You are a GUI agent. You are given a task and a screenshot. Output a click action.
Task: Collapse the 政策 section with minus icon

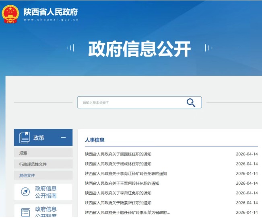pyautogui.click(x=63, y=138)
